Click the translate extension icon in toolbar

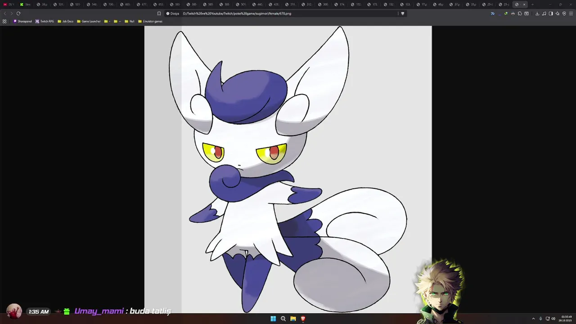[x=493, y=13]
